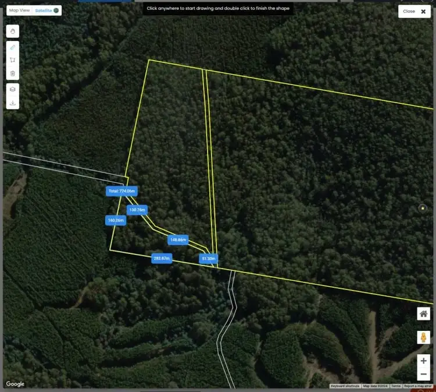The width and height of the screenshot is (436, 392).
Task: Click the 282.87m measurement label
Action: (x=162, y=259)
